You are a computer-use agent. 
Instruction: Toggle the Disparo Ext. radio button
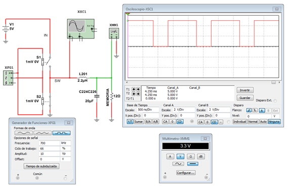tap(275, 101)
